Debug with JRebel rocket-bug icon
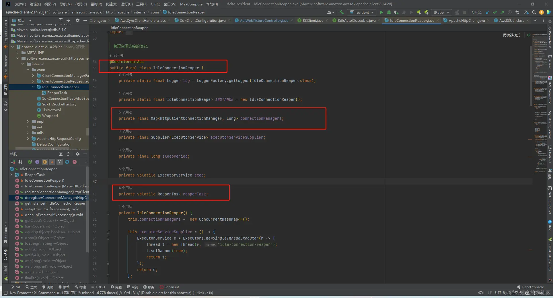The height and width of the screenshot is (298, 553). 426,12
